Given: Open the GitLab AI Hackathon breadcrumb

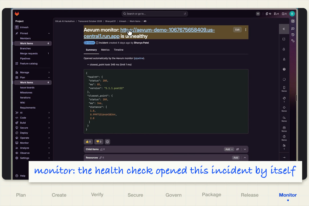Looking at the screenshot, I should click(65, 21).
